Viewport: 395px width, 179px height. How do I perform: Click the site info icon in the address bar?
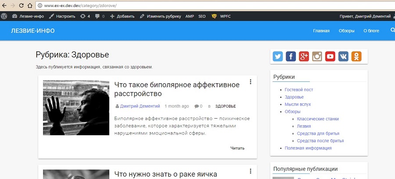point(40,5)
